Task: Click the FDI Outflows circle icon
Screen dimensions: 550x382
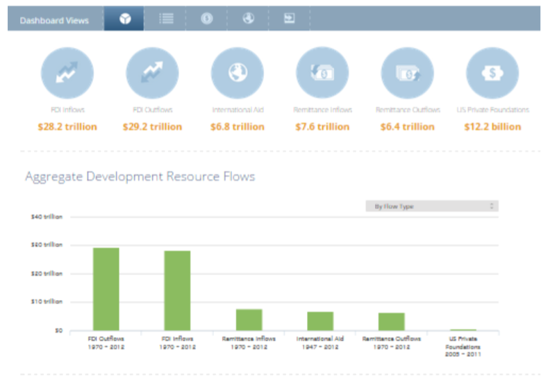Action: tap(152, 73)
